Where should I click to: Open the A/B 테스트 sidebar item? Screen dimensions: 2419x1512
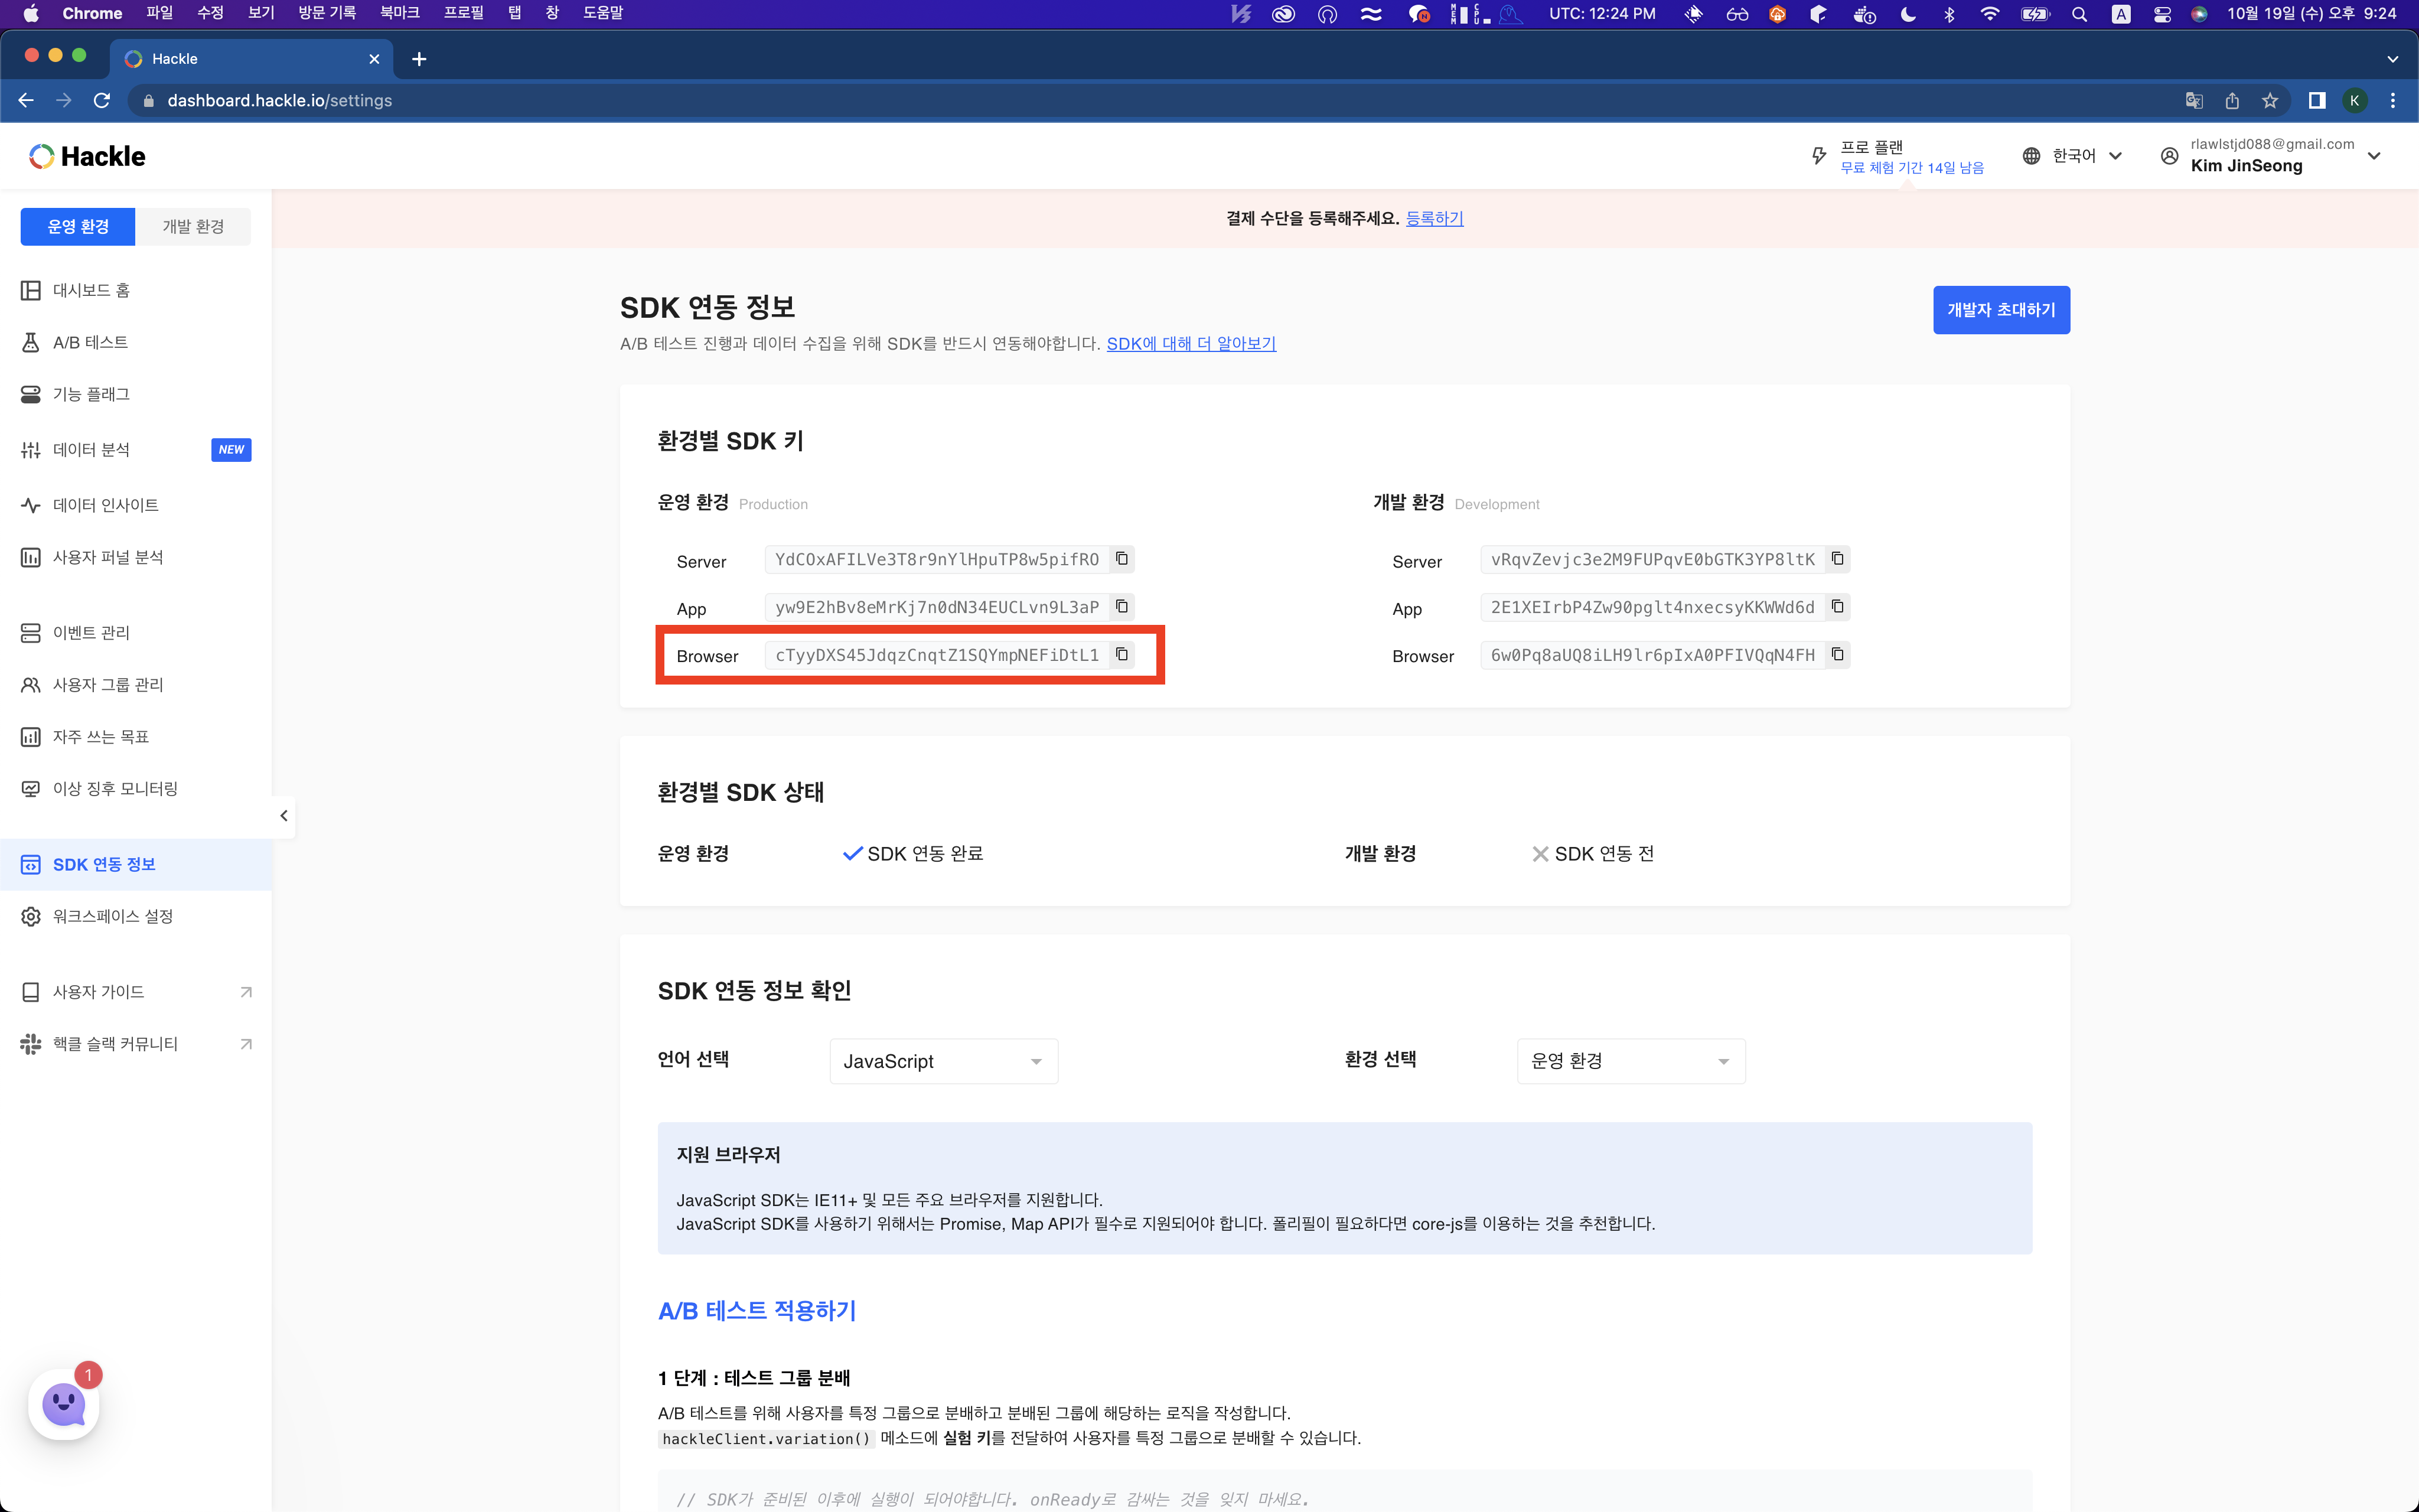(x=90, y=342)
